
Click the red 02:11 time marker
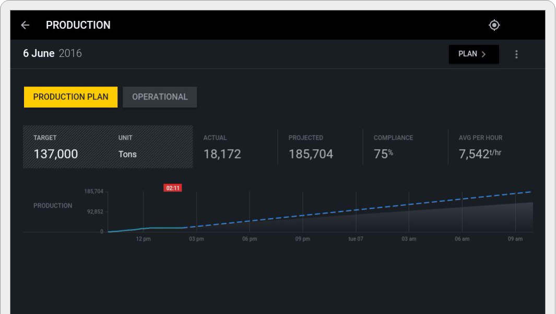[x=173, y=188]
